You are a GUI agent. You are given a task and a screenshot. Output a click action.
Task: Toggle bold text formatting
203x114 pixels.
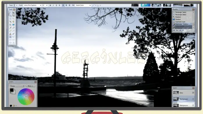50,5
